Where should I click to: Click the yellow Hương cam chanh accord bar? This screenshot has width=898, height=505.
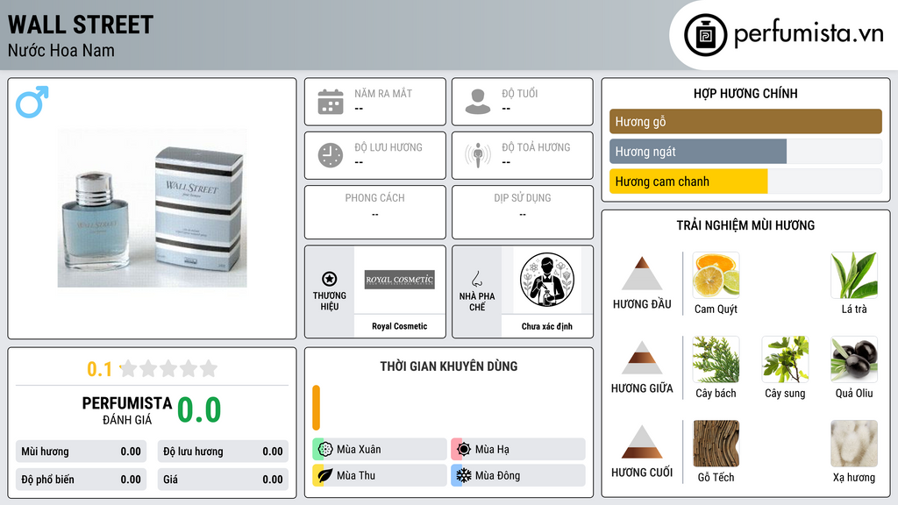(688, 181)
